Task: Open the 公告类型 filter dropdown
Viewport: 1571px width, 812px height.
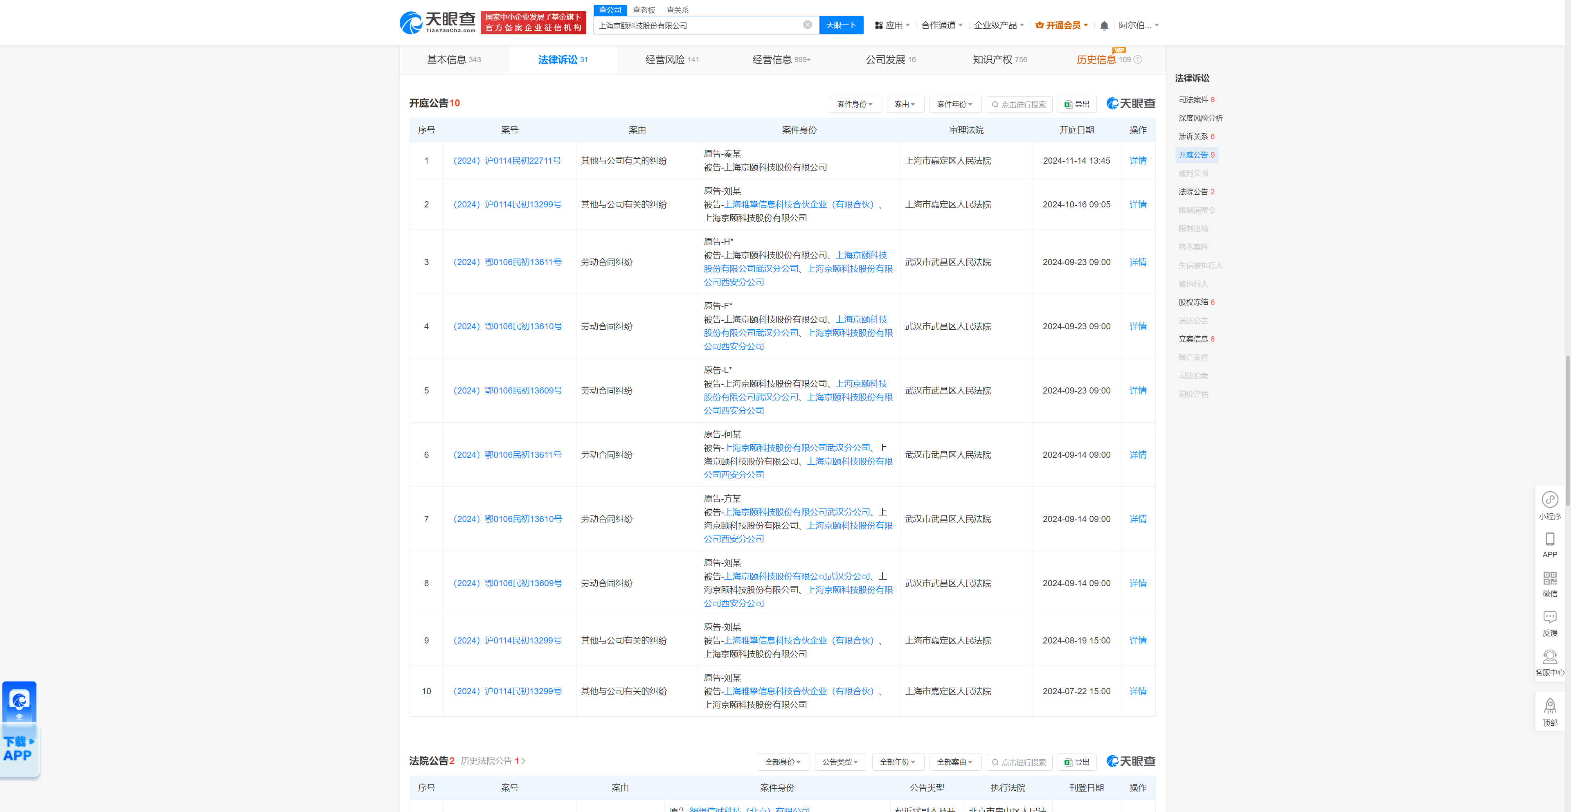Action: point(840,762)
